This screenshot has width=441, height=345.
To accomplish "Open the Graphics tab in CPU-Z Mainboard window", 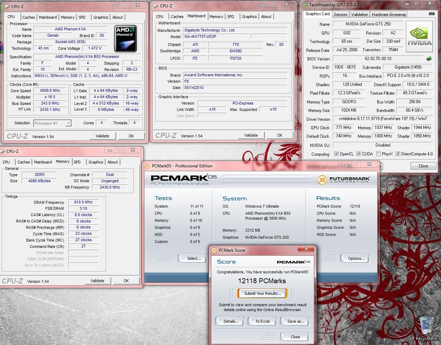I will click(x=250, y=17).
